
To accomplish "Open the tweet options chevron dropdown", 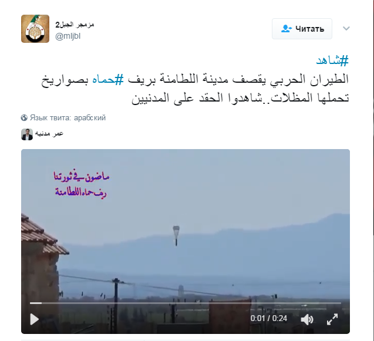I will [346, 29].
